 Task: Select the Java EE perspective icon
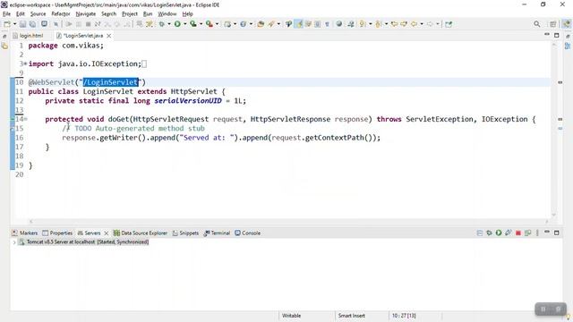point(566,24)
